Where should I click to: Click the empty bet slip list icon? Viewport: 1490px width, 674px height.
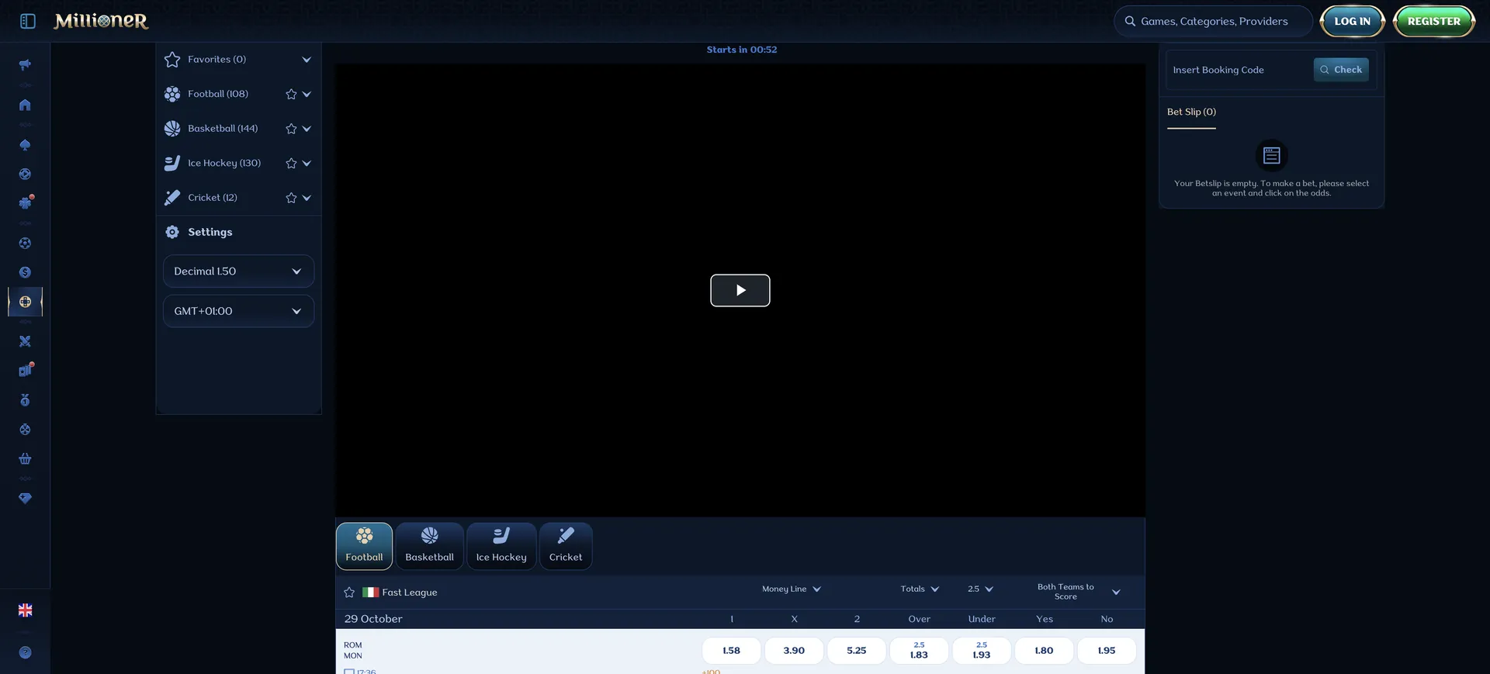(x=1271, y=156)
